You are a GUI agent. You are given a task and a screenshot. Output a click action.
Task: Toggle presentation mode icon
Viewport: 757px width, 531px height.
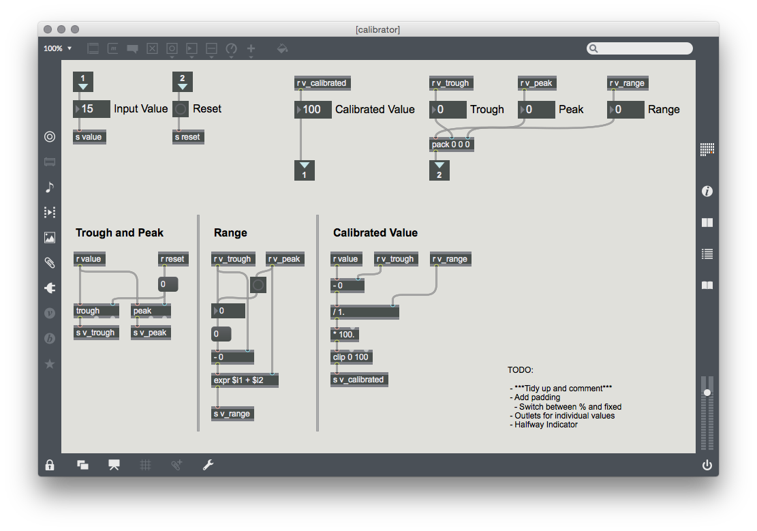pyautogui.click(x=114, y=465)
